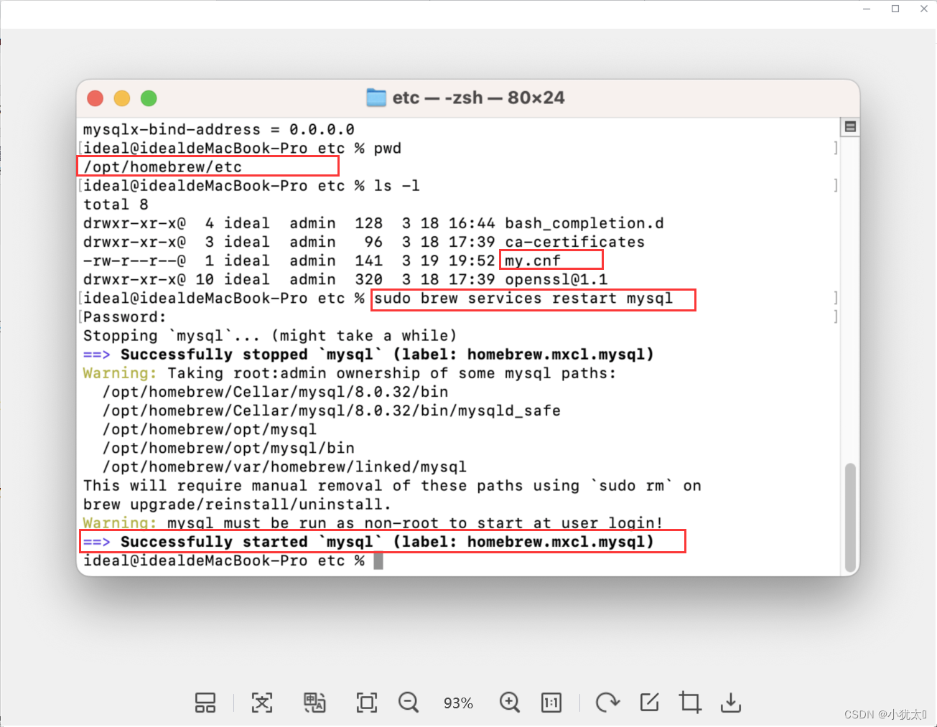
Task: Click the 'my.cnf' file name
Action: click(533, 261)
